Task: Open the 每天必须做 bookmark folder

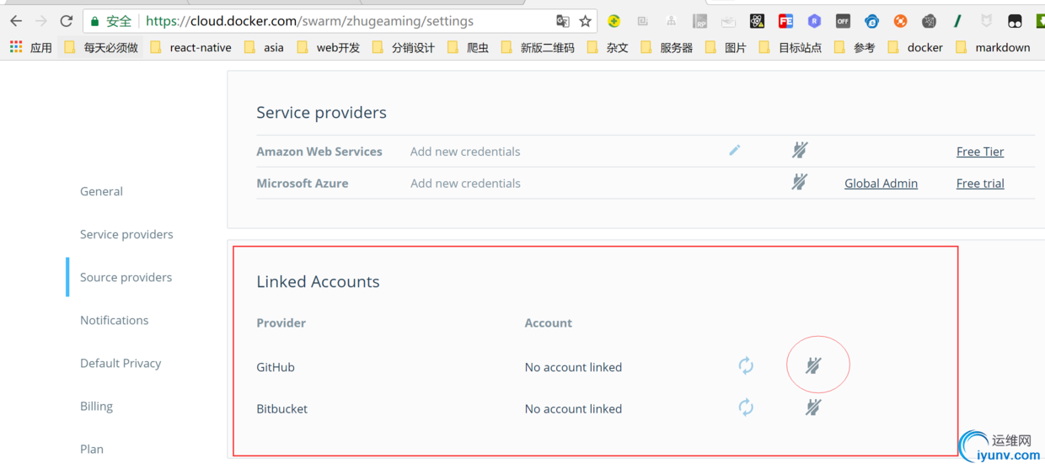Action: click(101, 47)
